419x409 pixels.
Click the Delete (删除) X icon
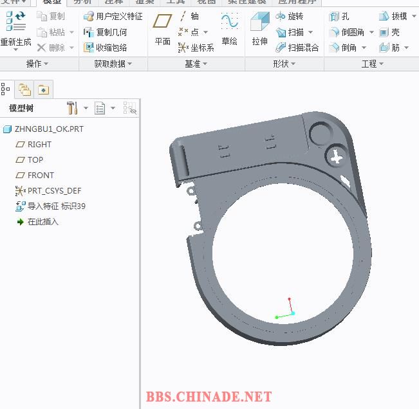[x=41, y=48]
